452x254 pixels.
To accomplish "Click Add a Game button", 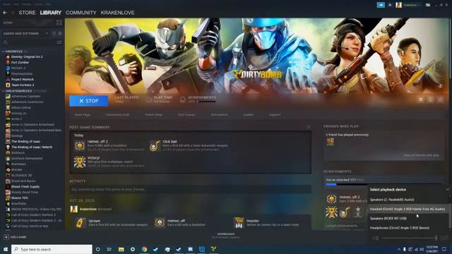I will click(15, 237).
